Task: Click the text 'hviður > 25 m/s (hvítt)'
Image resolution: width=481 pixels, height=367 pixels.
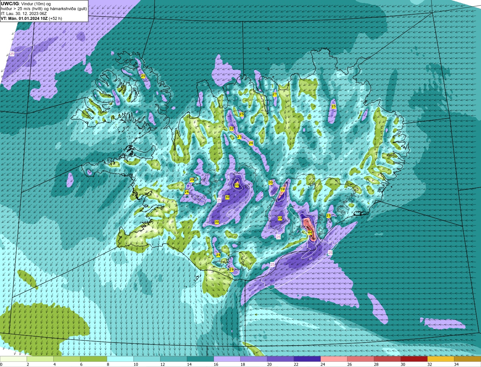Action: tap(23, 8)
